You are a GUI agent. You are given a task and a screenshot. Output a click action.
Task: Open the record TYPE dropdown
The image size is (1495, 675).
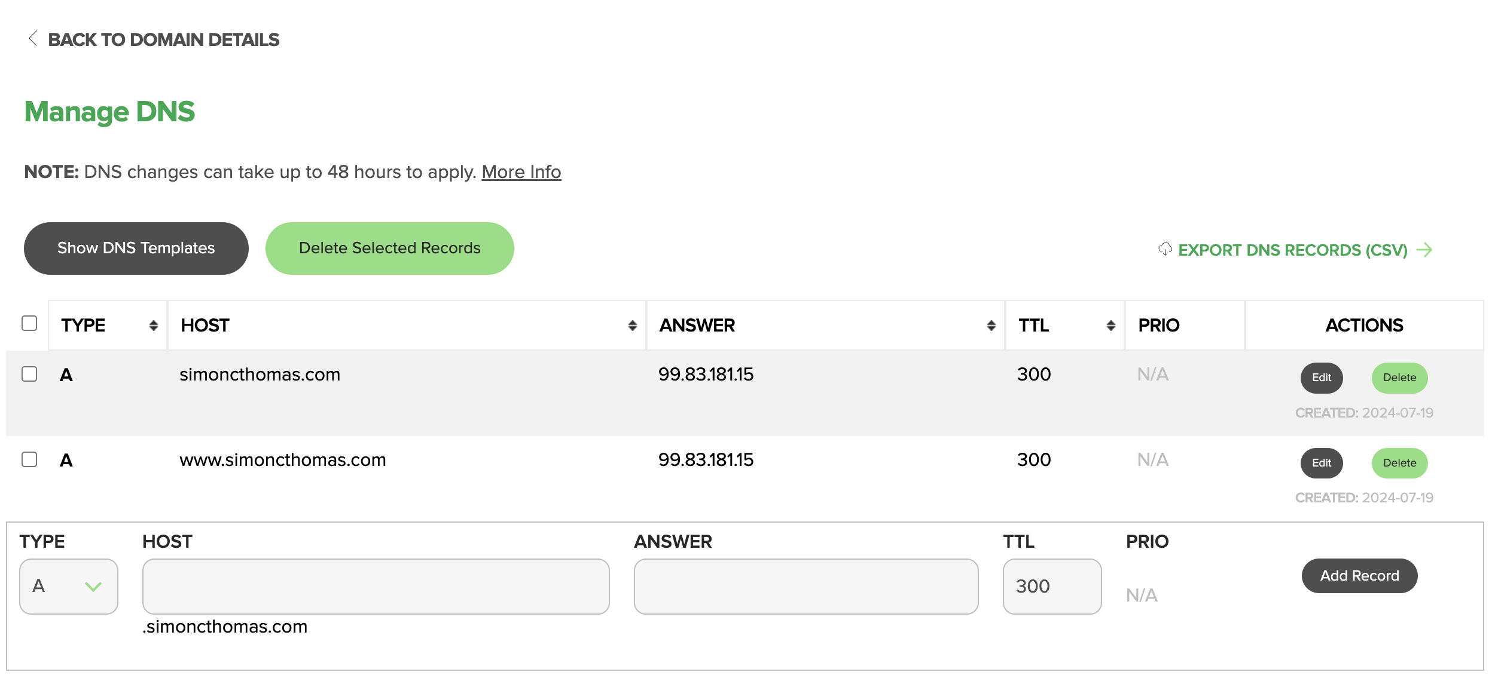click(x=69, y=586)
